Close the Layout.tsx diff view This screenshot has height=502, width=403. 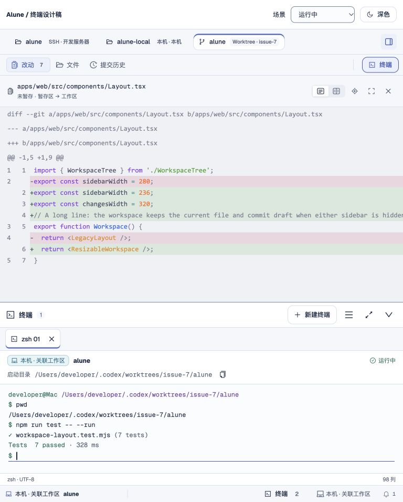(x=388, y=91)
